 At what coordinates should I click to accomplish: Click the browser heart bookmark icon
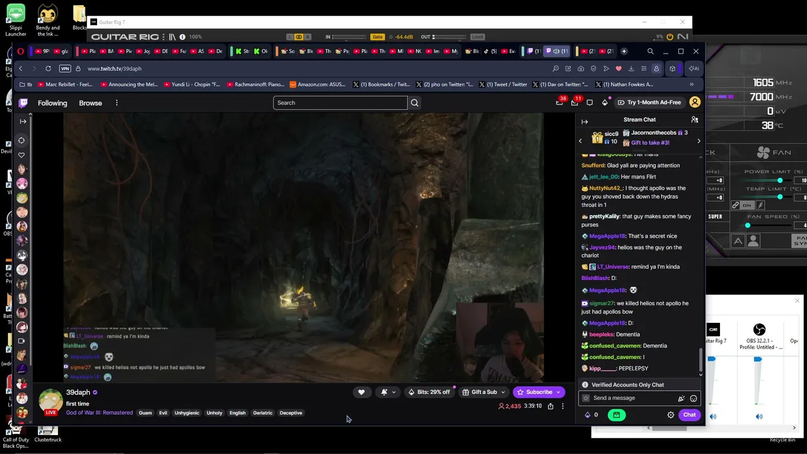coord(618,68)
